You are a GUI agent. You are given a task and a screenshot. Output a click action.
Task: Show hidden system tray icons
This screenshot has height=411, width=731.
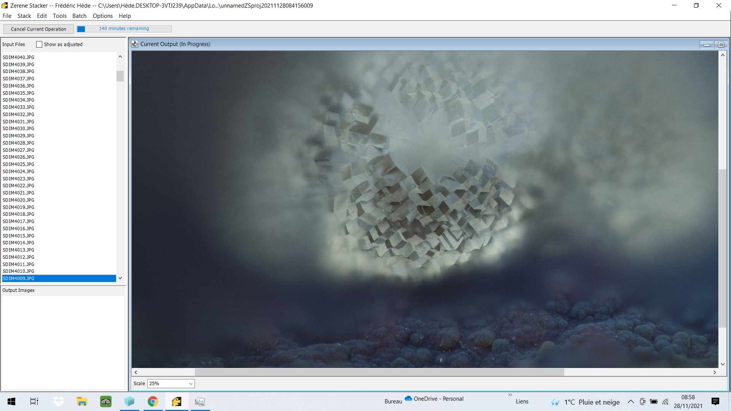(631, 401)
